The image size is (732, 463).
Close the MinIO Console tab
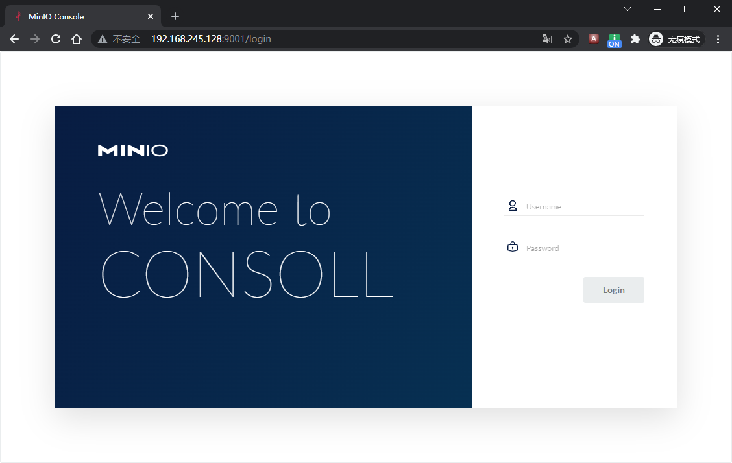click(x=151, y=16)
